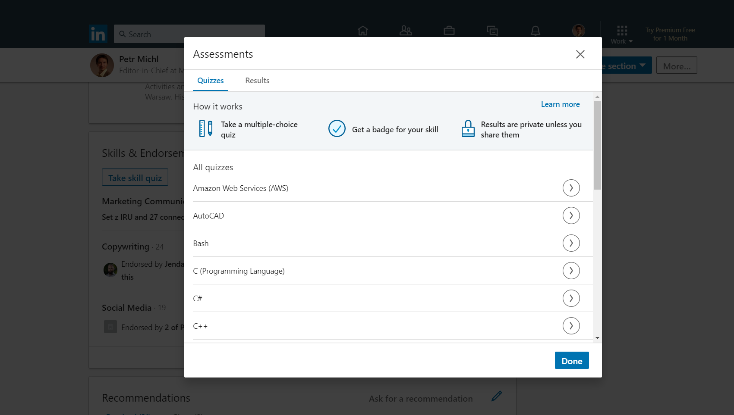Open the Work apps grid menu
Screen dimensions: 734x415
[622, 34]
